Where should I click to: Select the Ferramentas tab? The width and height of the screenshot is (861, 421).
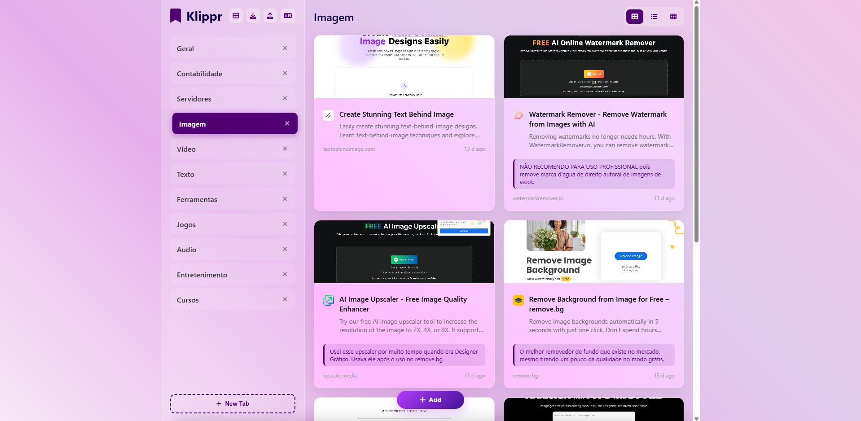click(197, 199)
